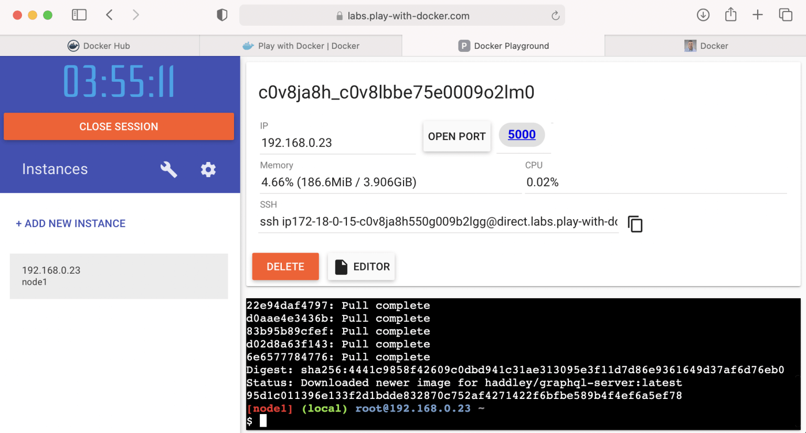Click the session countdown timer

119,82
